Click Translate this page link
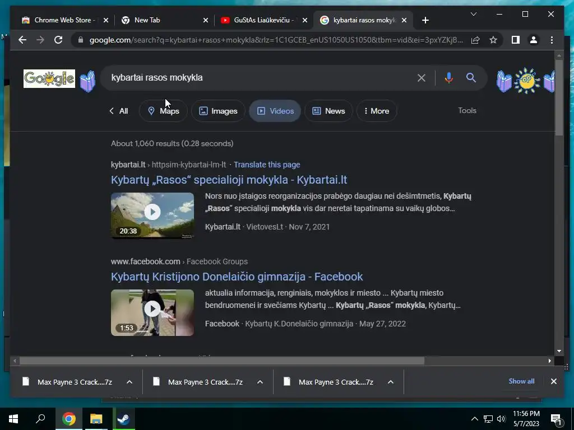574x430 pixels. click(267, 165)
